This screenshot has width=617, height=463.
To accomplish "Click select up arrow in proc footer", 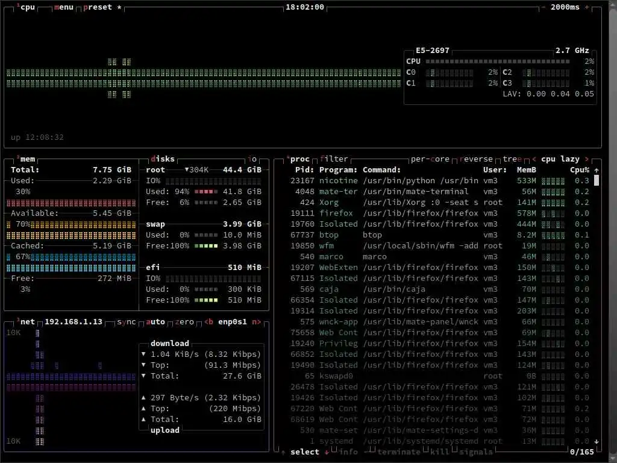I will (283, 452).
